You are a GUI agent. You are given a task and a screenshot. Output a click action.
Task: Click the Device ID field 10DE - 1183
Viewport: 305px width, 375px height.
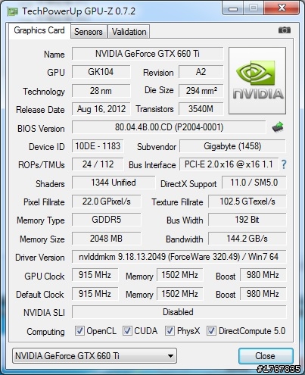(x=98, y=146)
